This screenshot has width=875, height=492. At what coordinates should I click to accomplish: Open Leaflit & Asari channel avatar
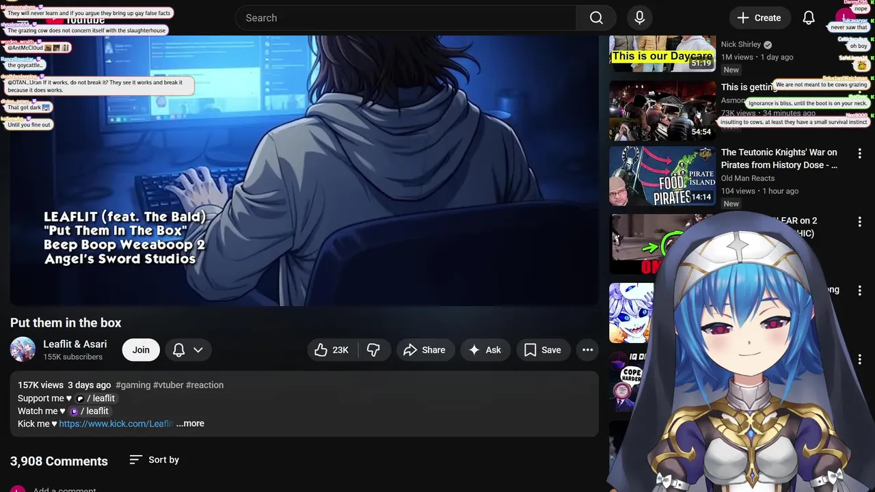(23, 349)
